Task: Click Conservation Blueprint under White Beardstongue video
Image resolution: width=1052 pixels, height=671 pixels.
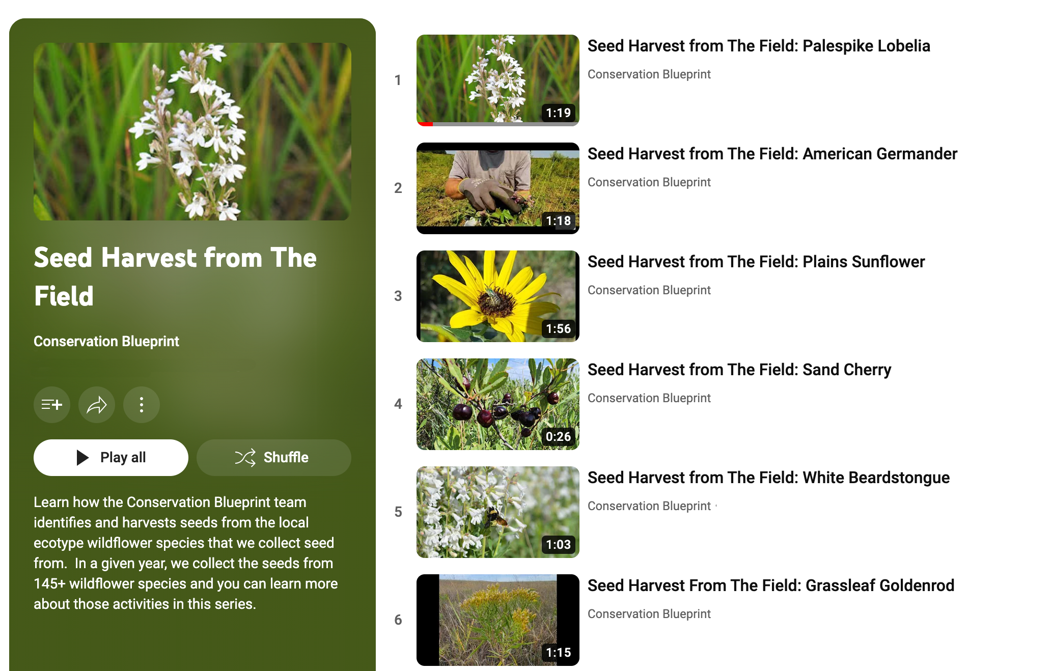Action: tap(649, 506)
